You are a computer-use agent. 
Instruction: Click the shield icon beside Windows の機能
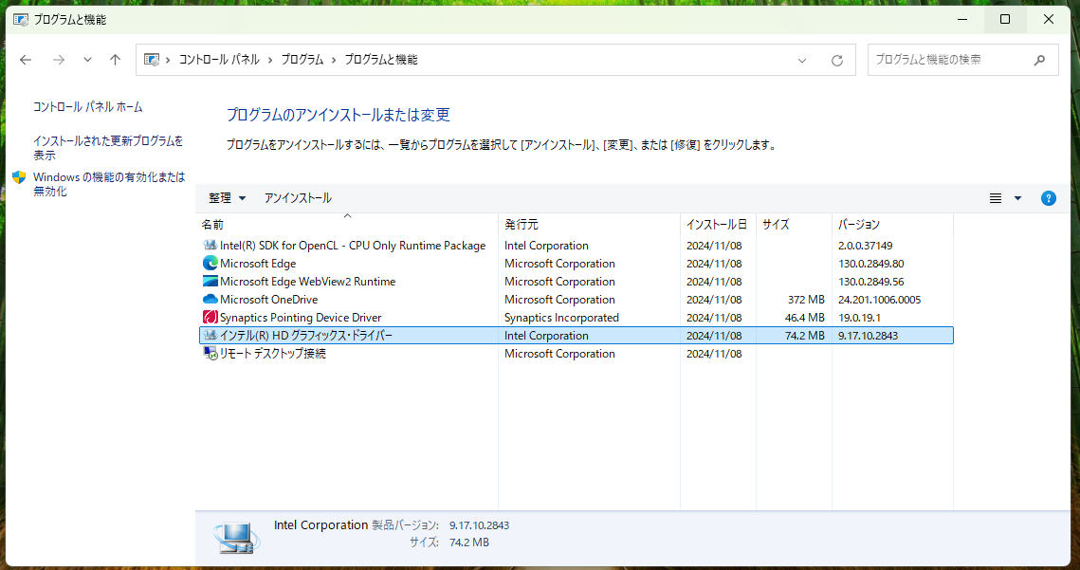pyautogui.click(x=19, y=177)
